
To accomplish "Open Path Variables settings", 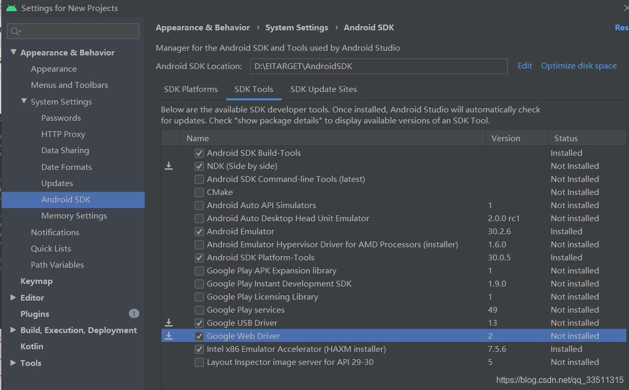I will 57,265.
